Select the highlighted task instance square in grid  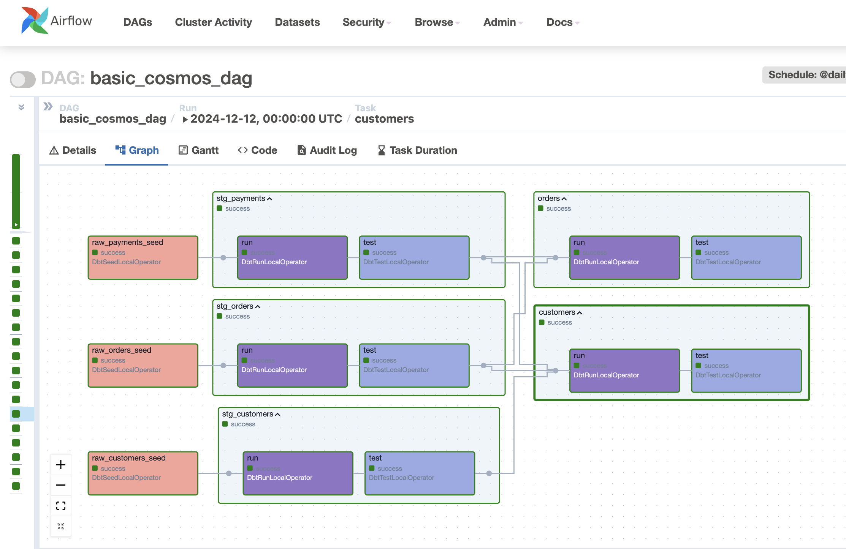pos(16,414)
